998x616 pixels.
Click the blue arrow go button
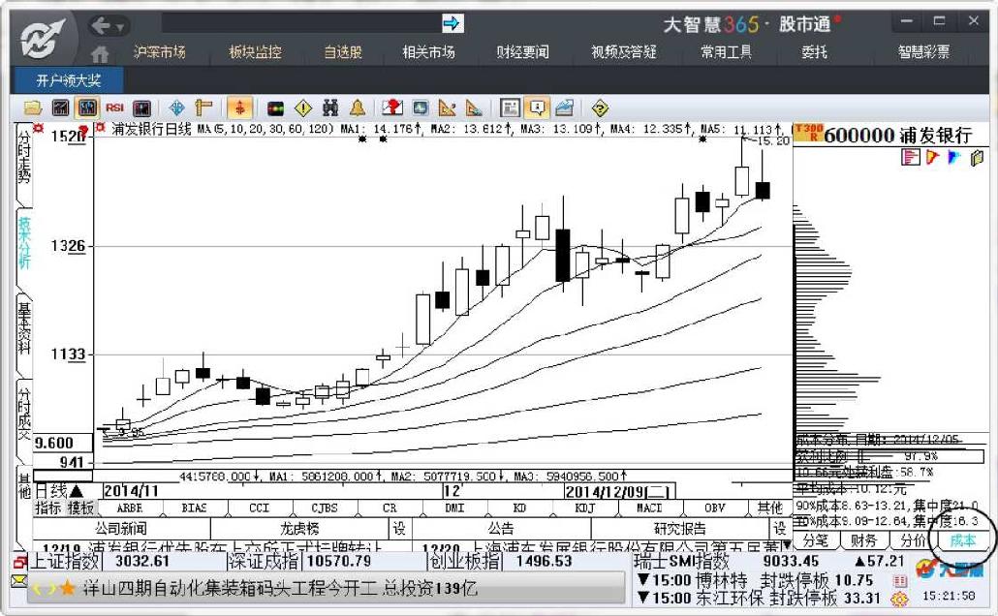click(x=452, y=23)
